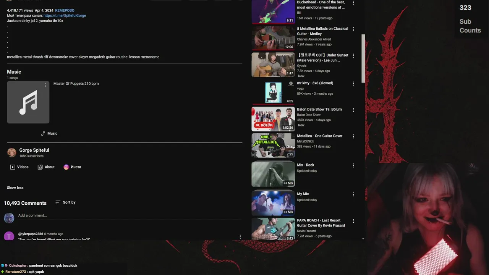Open options menu for Buckethead video
The height and width of the screenshot is (275, 489).
point(353,3)
